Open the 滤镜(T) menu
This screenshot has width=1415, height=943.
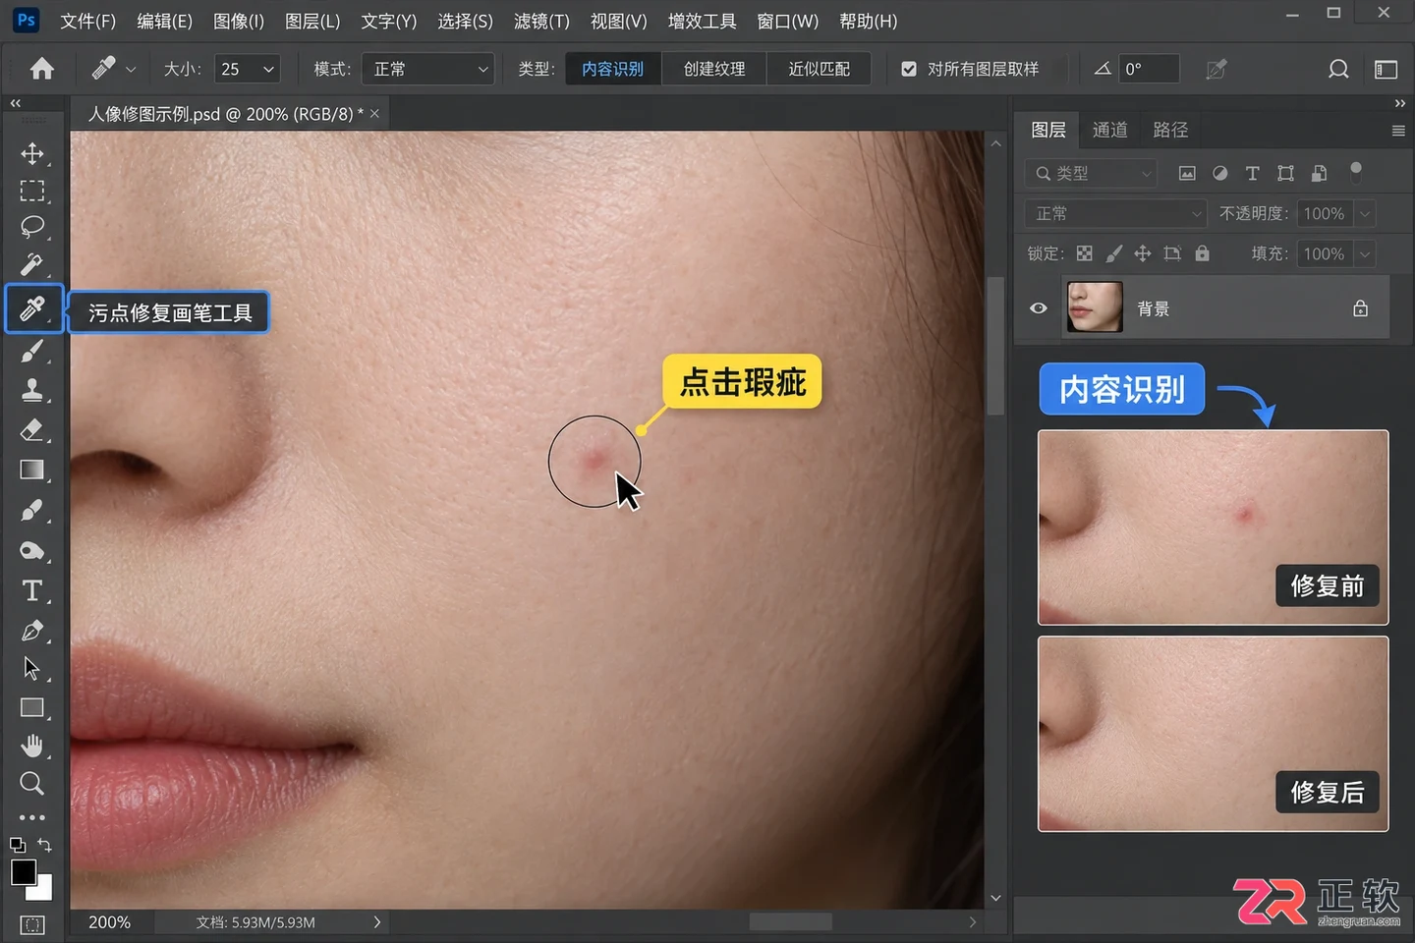pos(541,21)
